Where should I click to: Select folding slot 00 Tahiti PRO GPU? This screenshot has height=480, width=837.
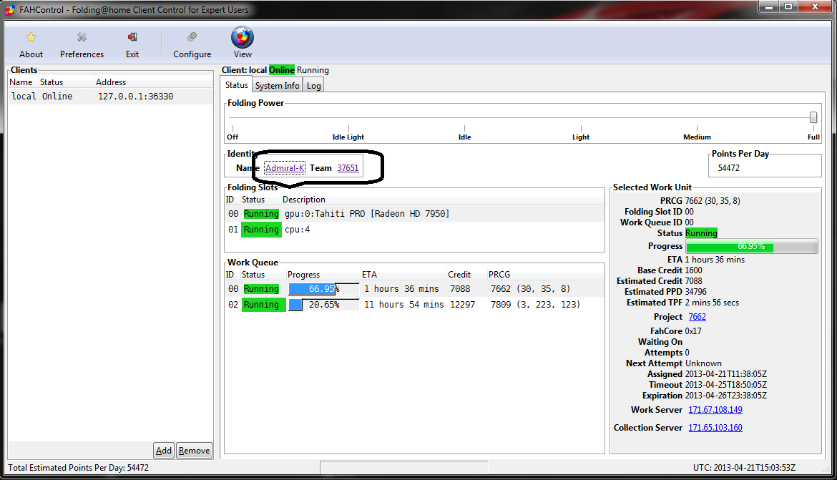pos(415,214)
